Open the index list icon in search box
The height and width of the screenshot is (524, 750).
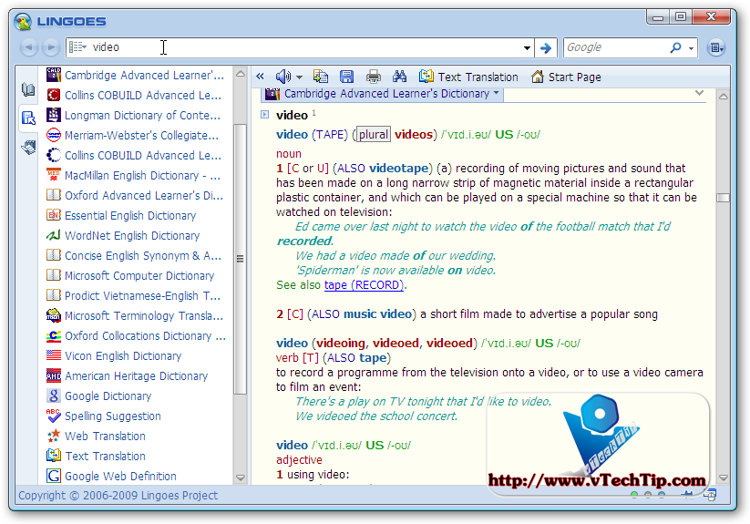coord(77,46)
